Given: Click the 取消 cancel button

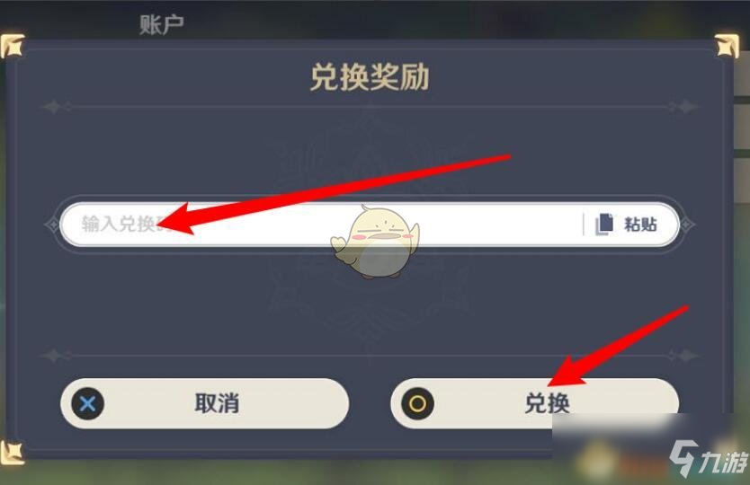Looking at the screenshot, I should (205, 403).
